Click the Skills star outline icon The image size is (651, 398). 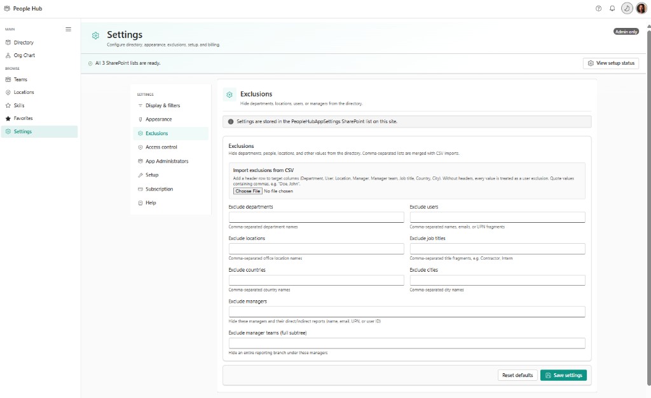[x=8, y=105]
